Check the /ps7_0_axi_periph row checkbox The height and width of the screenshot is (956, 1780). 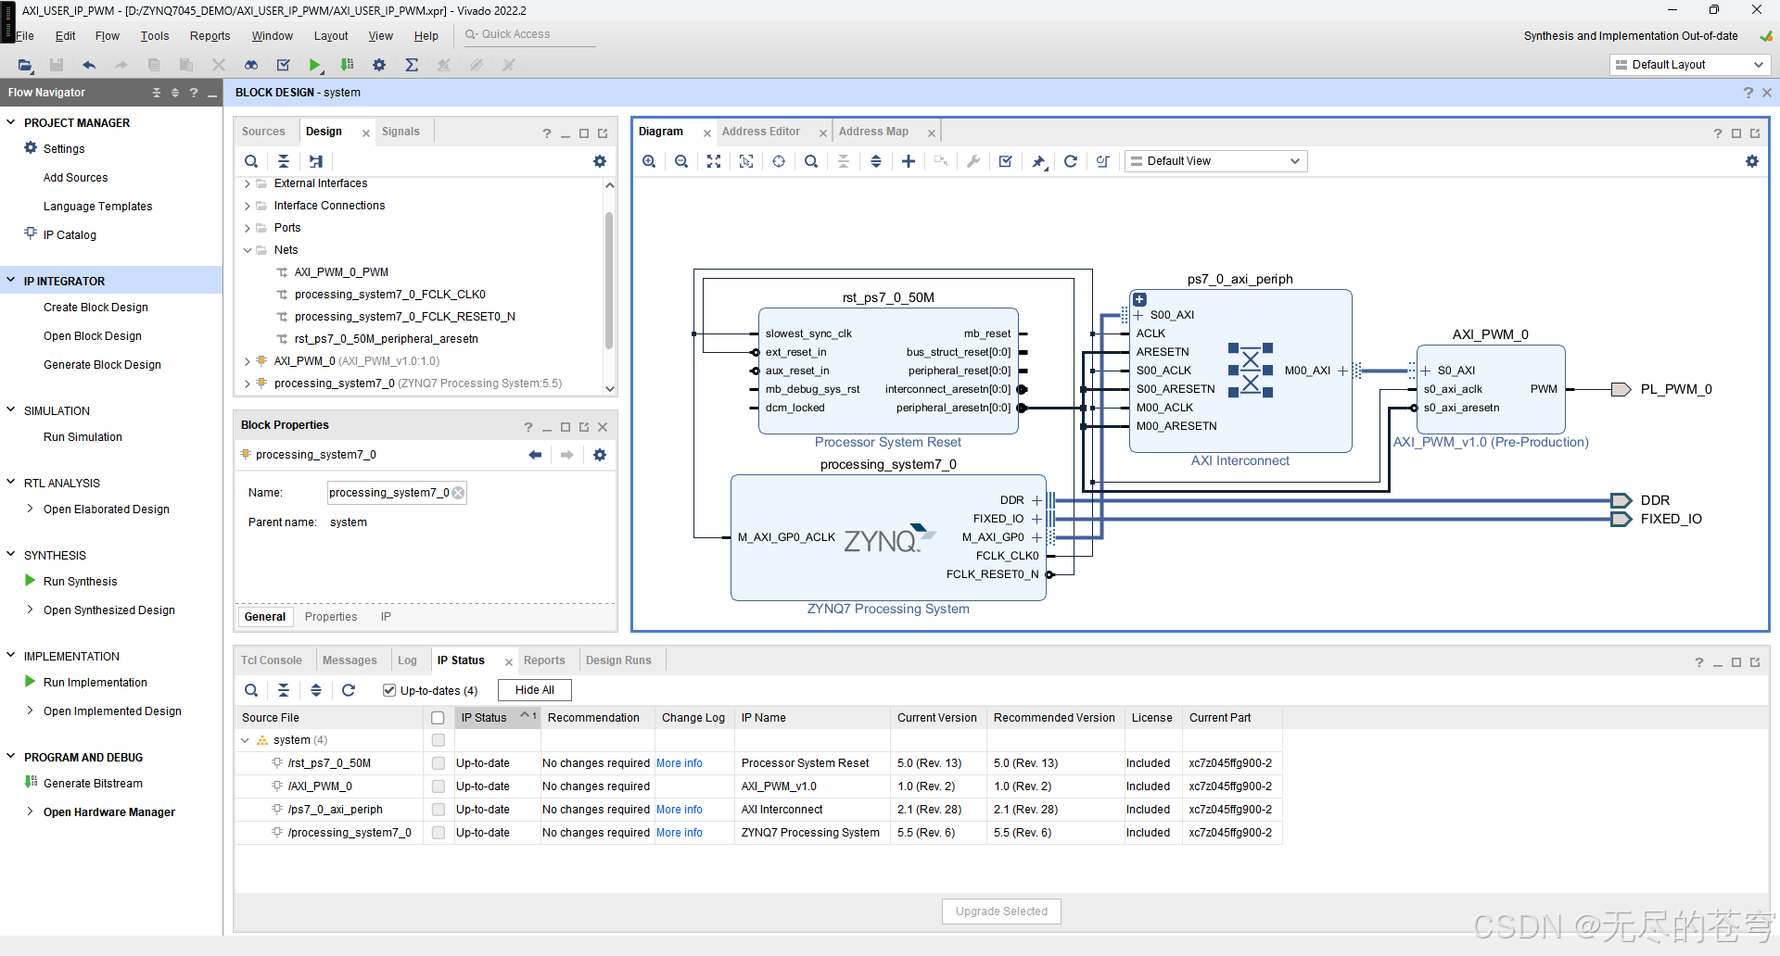coord(438,810)
